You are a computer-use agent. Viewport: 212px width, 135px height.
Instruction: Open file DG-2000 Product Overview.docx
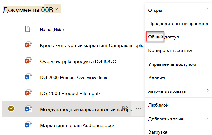pyautogui.click(x=73, y=78)
